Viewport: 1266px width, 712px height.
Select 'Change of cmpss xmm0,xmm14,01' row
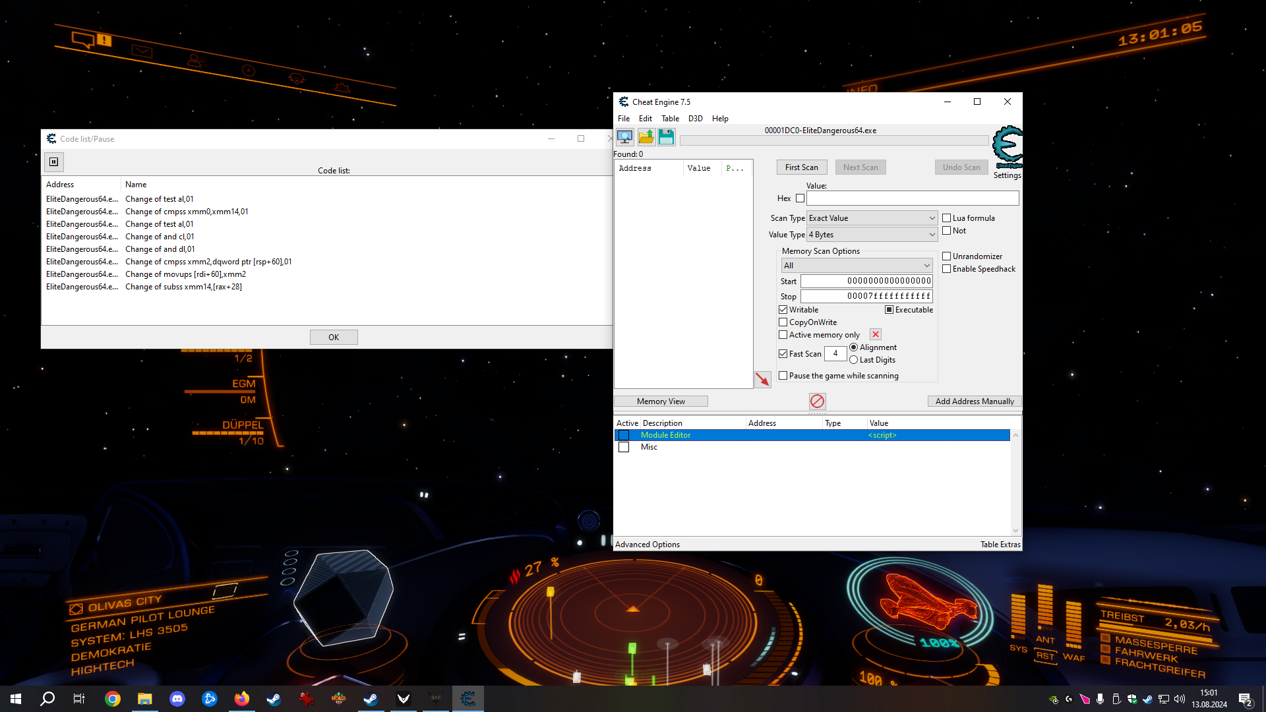[x=327, y=212]
